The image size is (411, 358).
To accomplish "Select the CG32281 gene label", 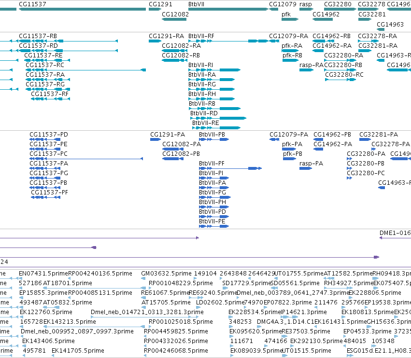I will (372, 14).
